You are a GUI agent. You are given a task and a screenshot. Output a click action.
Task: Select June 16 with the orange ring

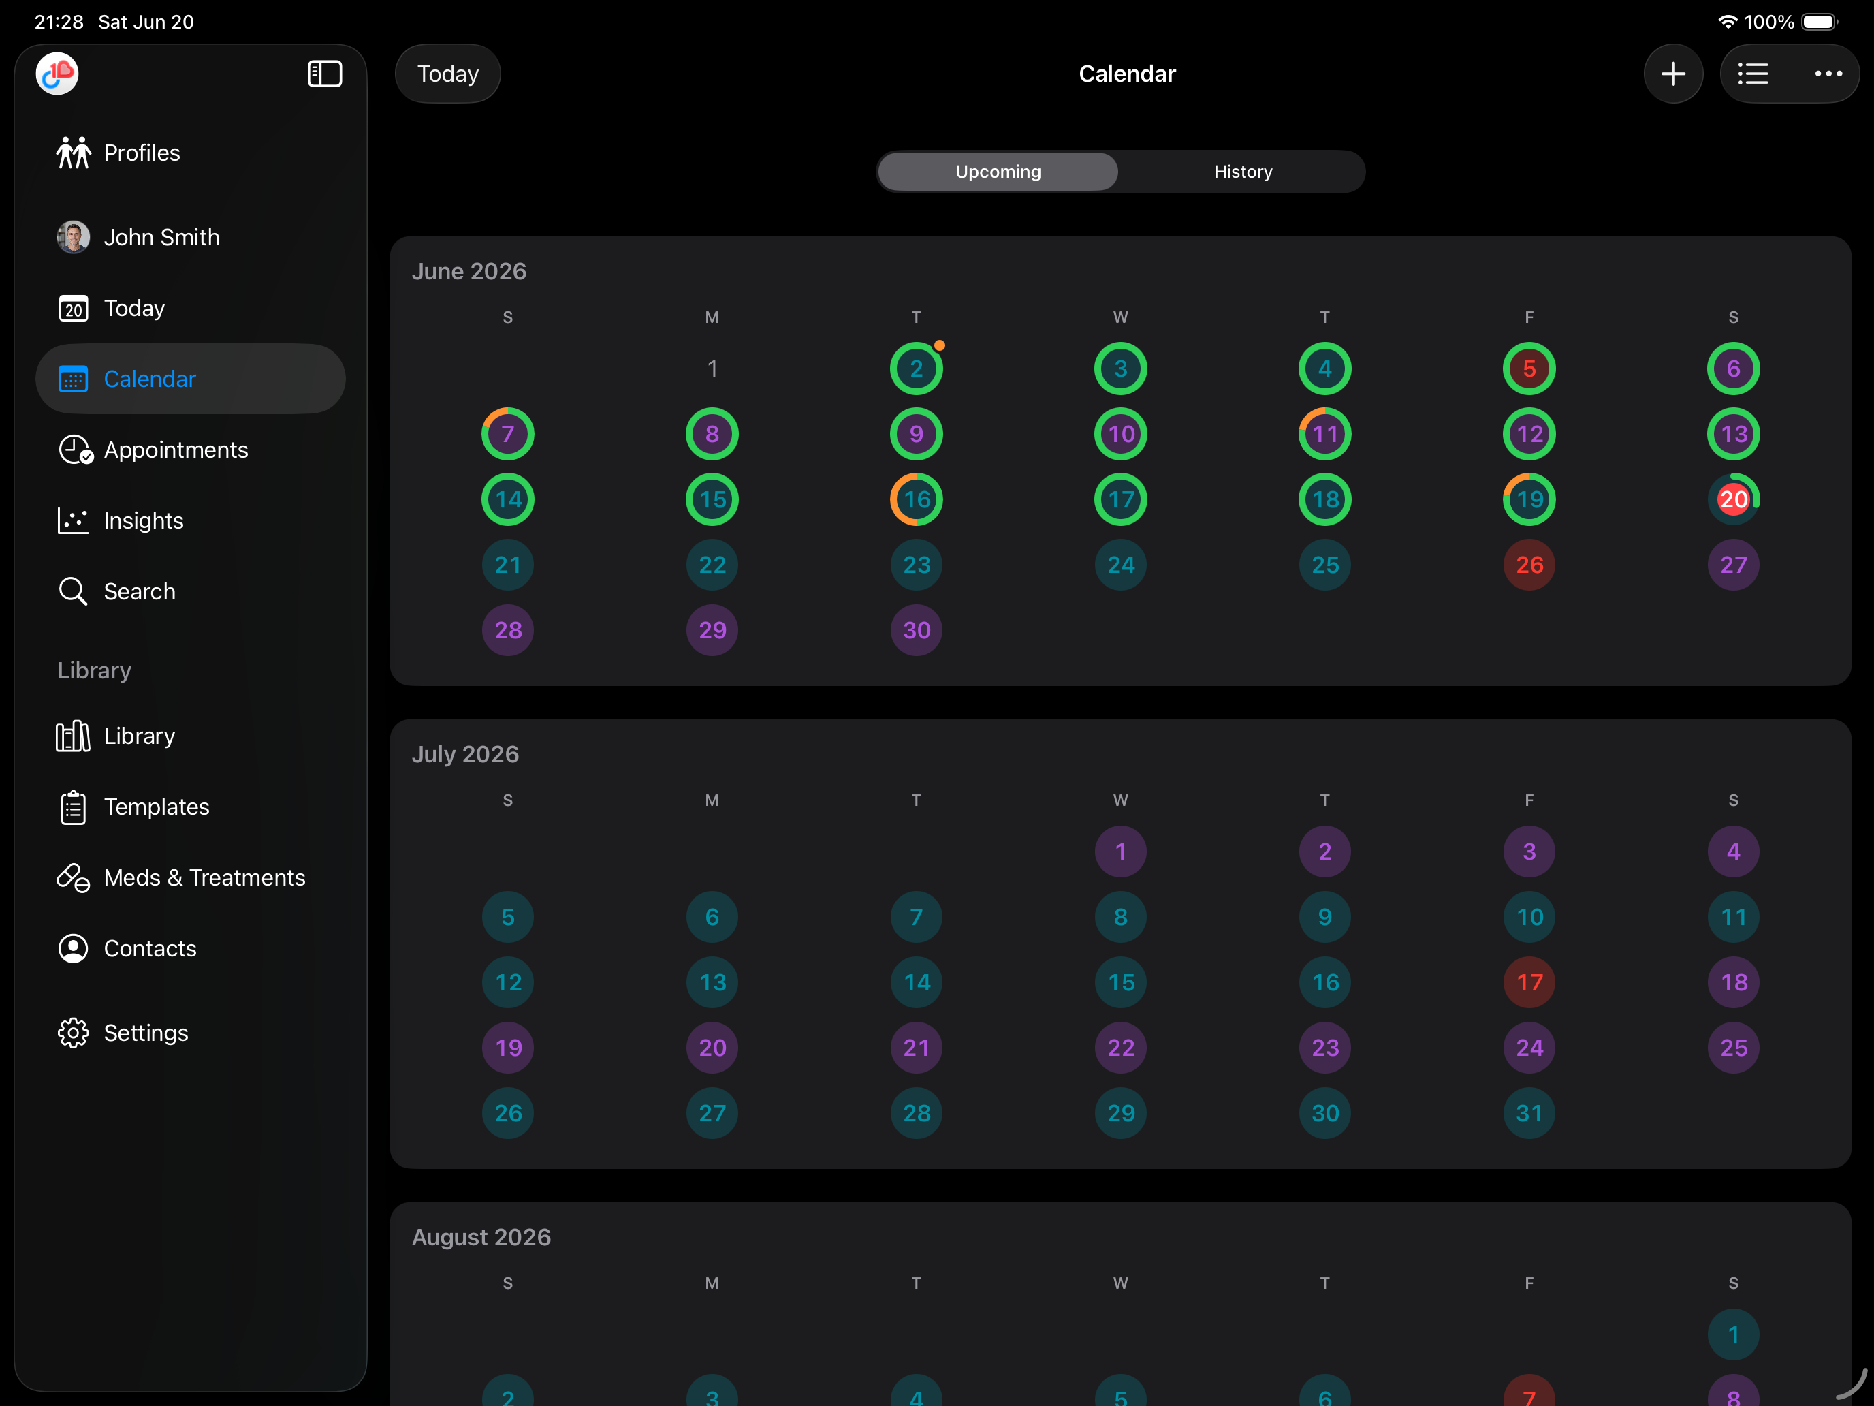tap(917, 499)
